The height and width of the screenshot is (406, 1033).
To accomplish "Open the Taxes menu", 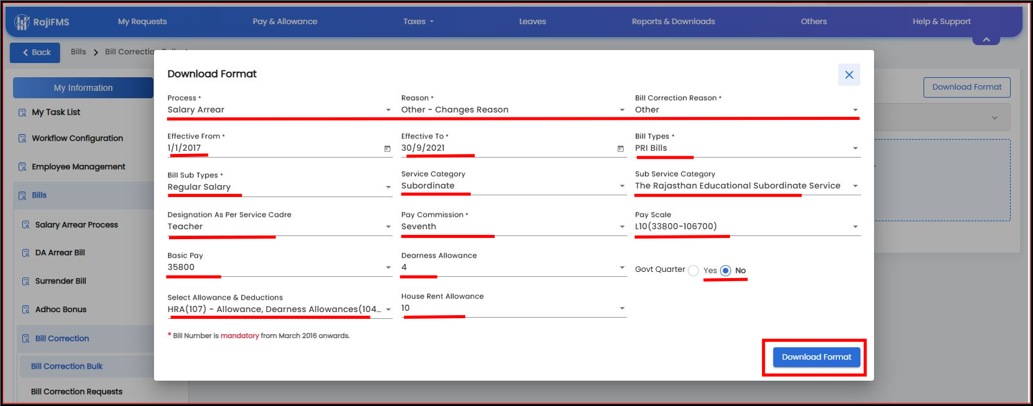I will (418, 22).
